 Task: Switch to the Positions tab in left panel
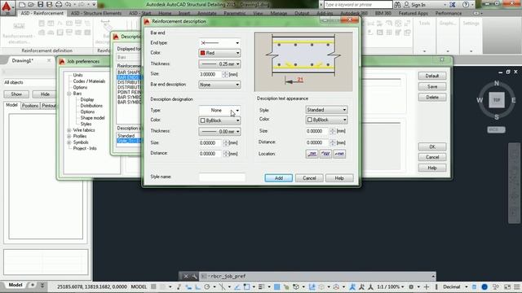click(30, 106)
